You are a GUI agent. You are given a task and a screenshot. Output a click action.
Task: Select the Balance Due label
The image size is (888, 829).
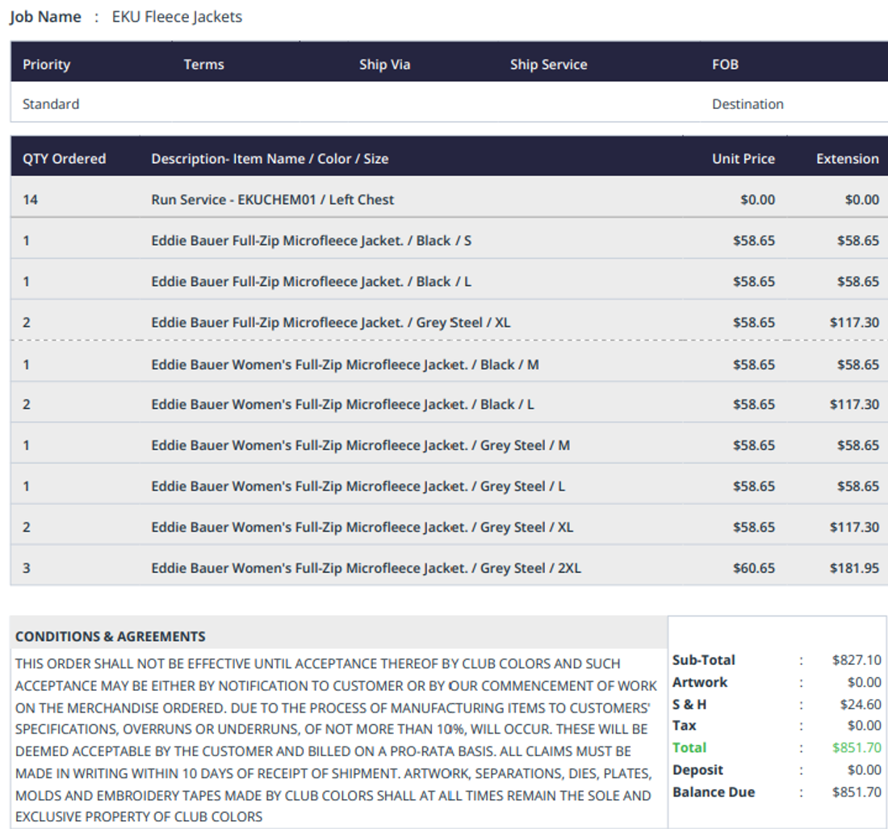click(714, 792)
